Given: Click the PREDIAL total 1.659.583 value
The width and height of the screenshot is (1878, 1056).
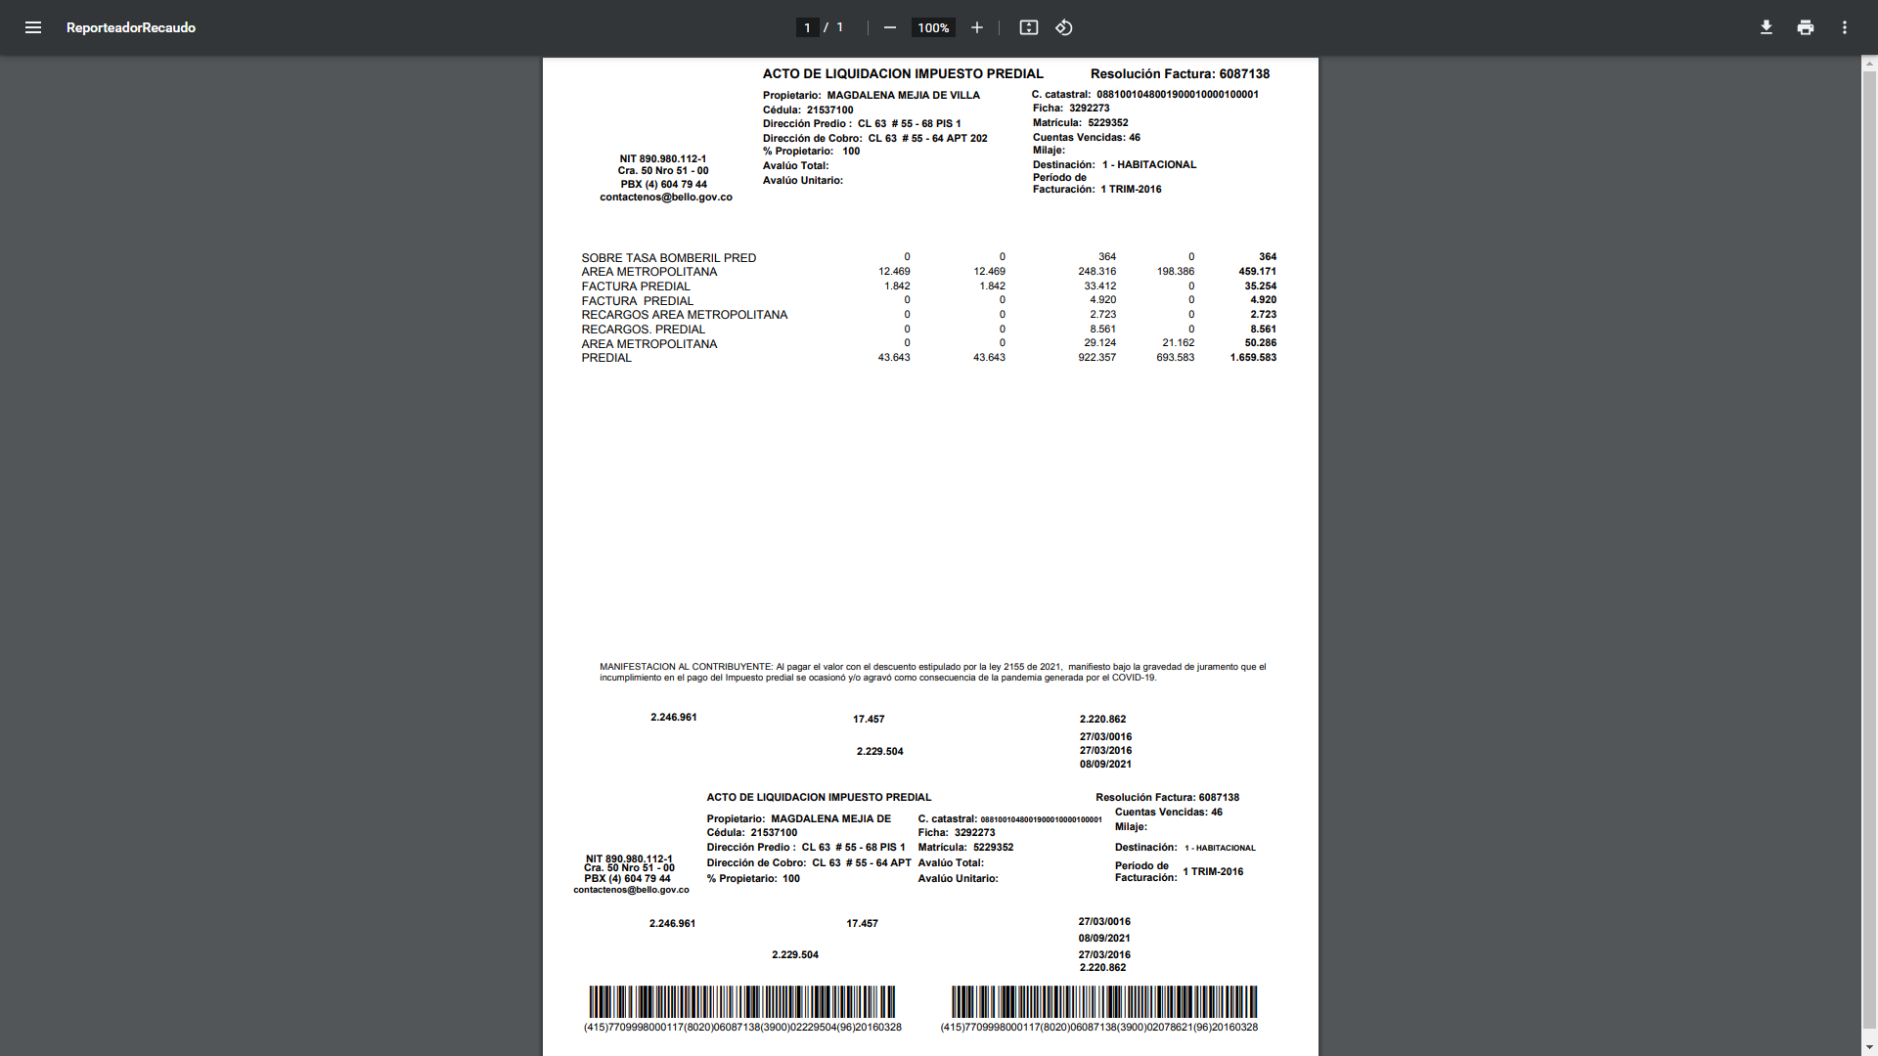Looking at the screenshot, I should tap(1252, 358).
